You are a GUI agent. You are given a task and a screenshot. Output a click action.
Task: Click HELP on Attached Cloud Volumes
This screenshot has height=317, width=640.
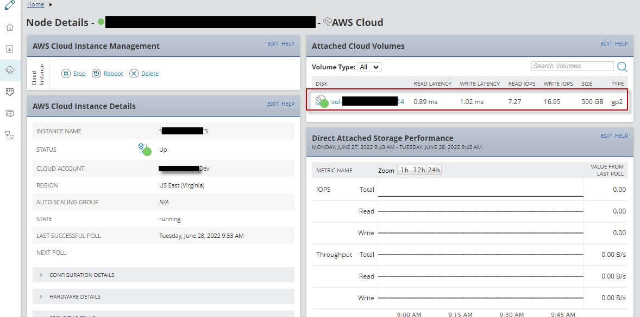click(x=622, y=43)
